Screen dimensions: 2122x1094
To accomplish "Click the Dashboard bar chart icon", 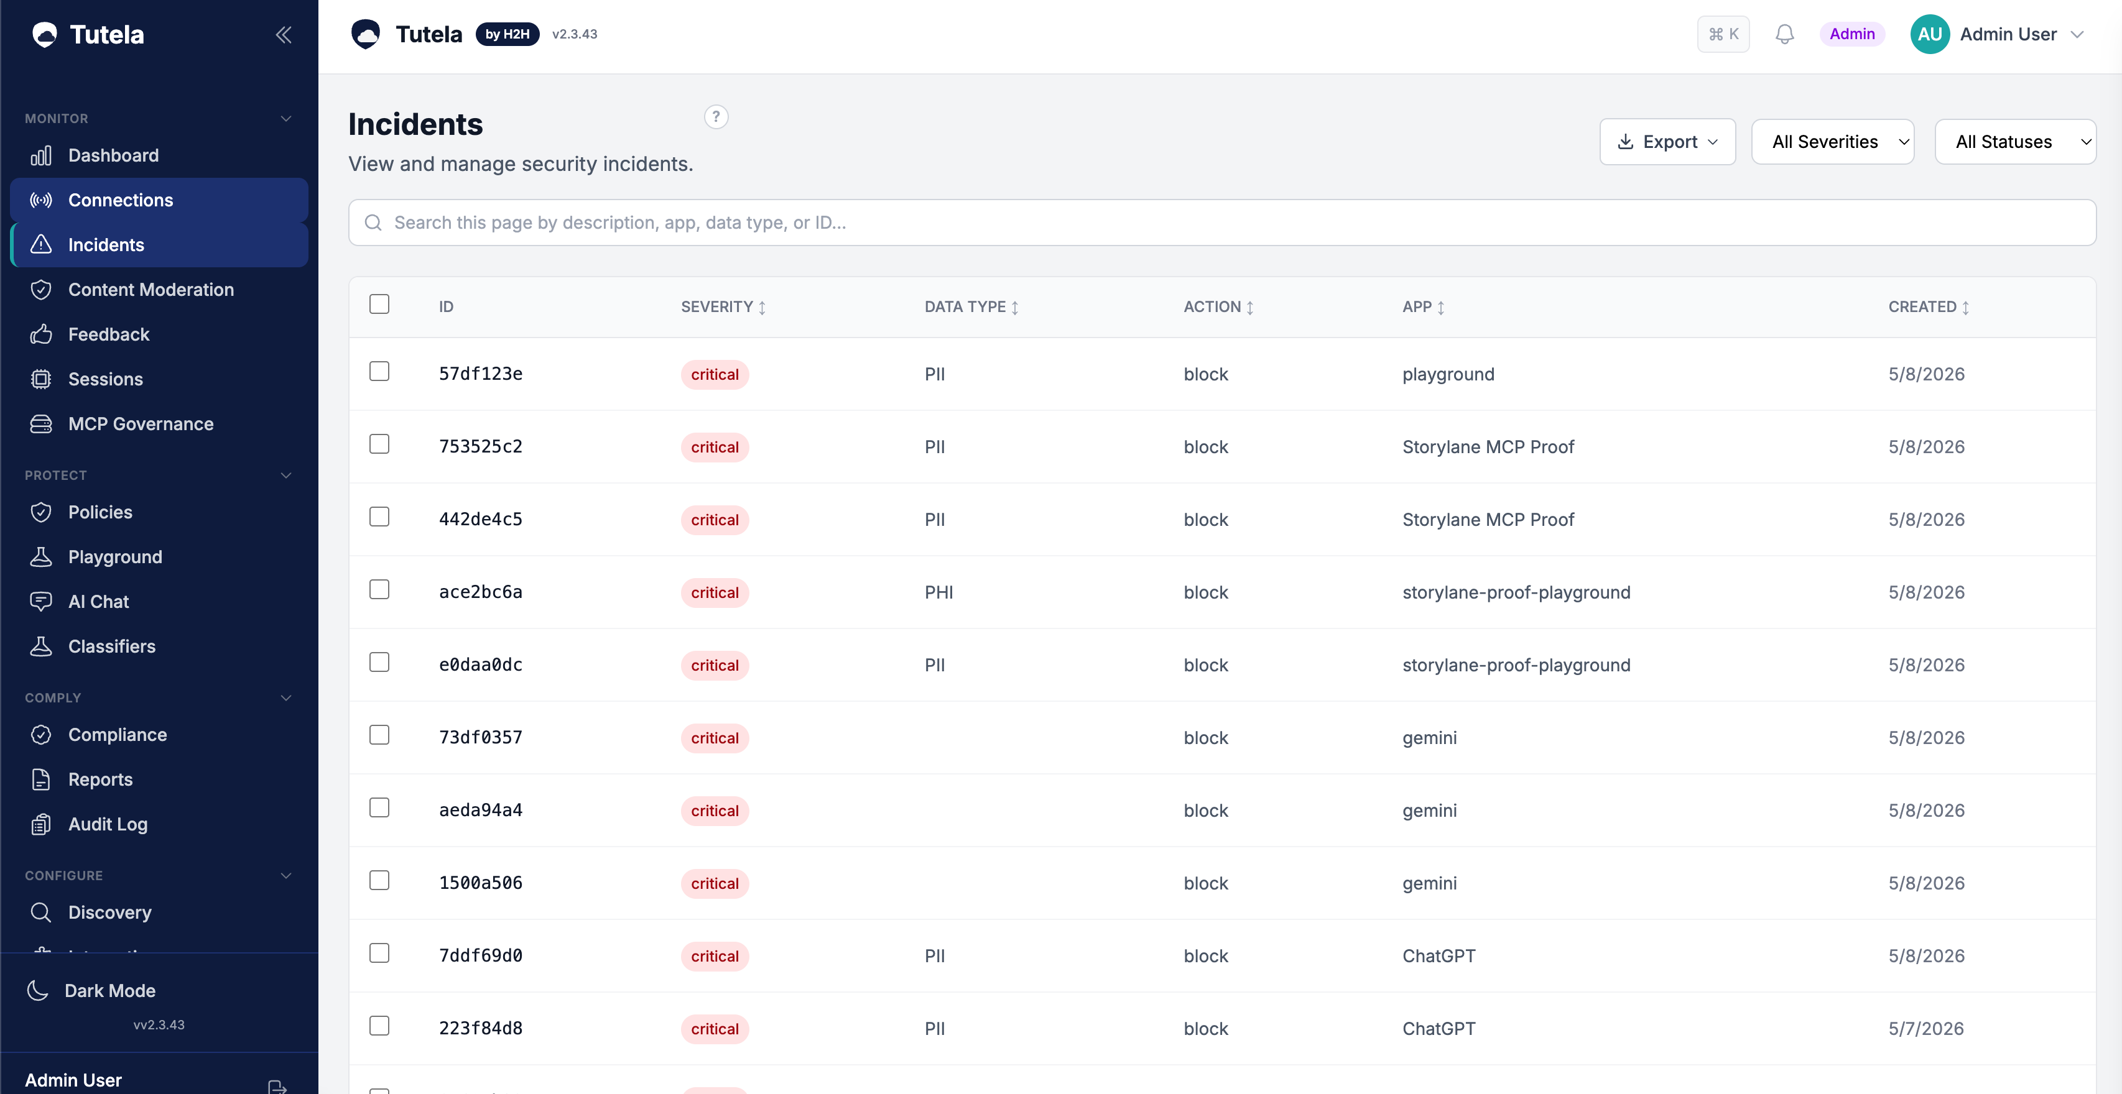I will [x=40, y=155].
